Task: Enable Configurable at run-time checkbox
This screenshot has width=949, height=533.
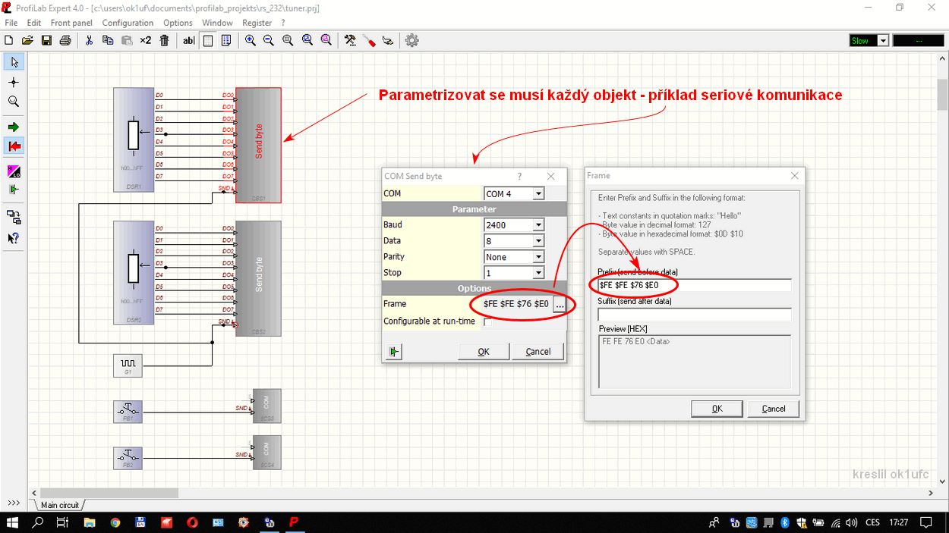Action: [488, 322]
